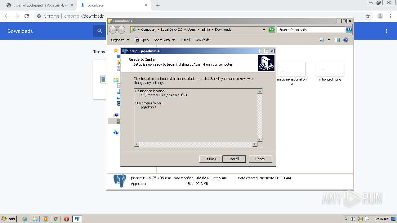Open the Organize menu in Explorer
The width and height of the screenshot is (397, 223).
[x=120, y=40]
